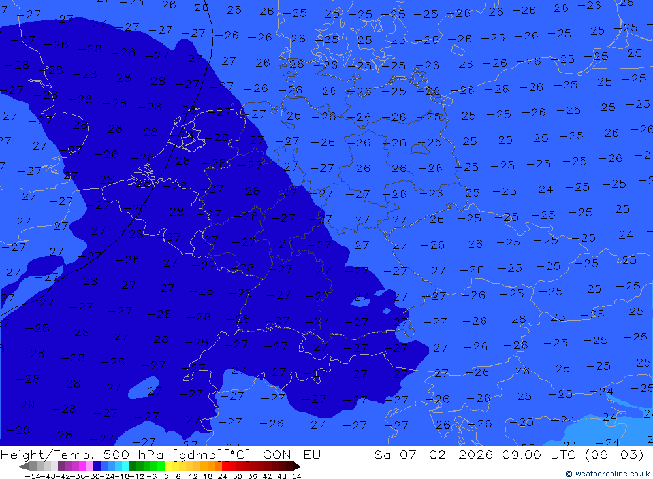Click the '-12' legend scale label

[136, 476]
